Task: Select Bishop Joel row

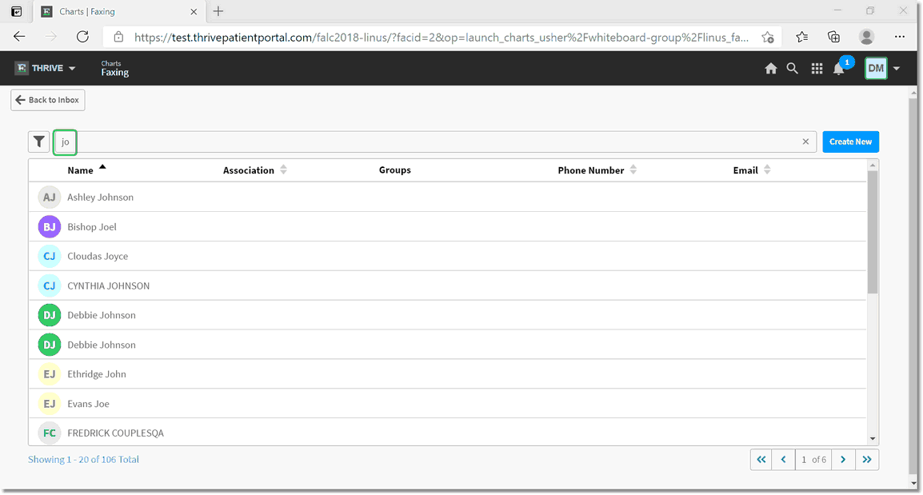Action: 447,226
